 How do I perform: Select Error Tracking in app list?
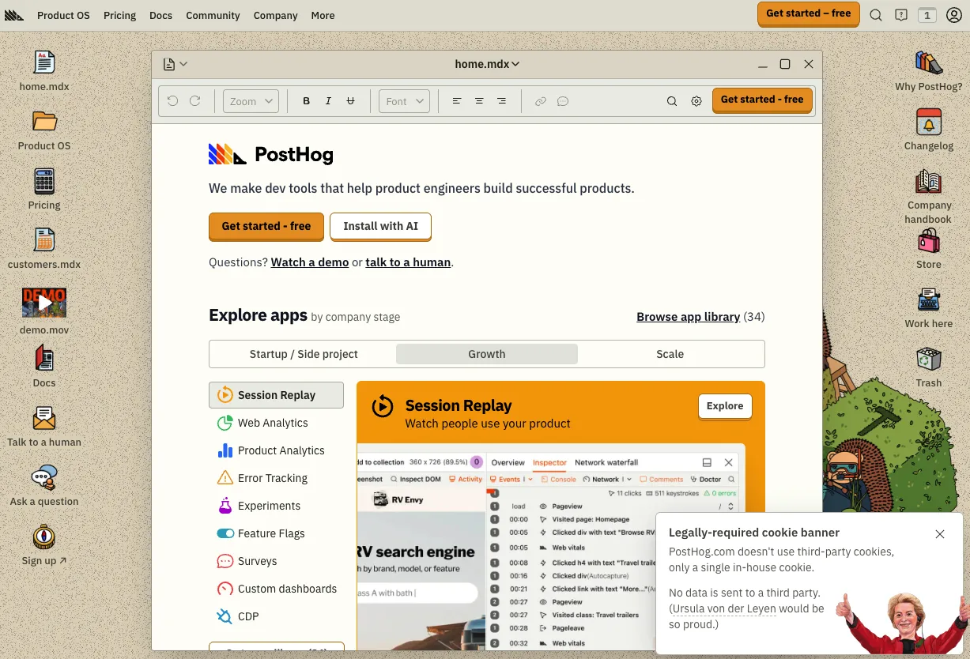[x=272, y=478]
